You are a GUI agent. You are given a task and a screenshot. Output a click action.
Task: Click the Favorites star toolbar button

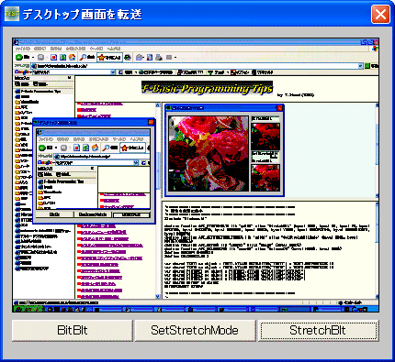[x=109, y=57]
